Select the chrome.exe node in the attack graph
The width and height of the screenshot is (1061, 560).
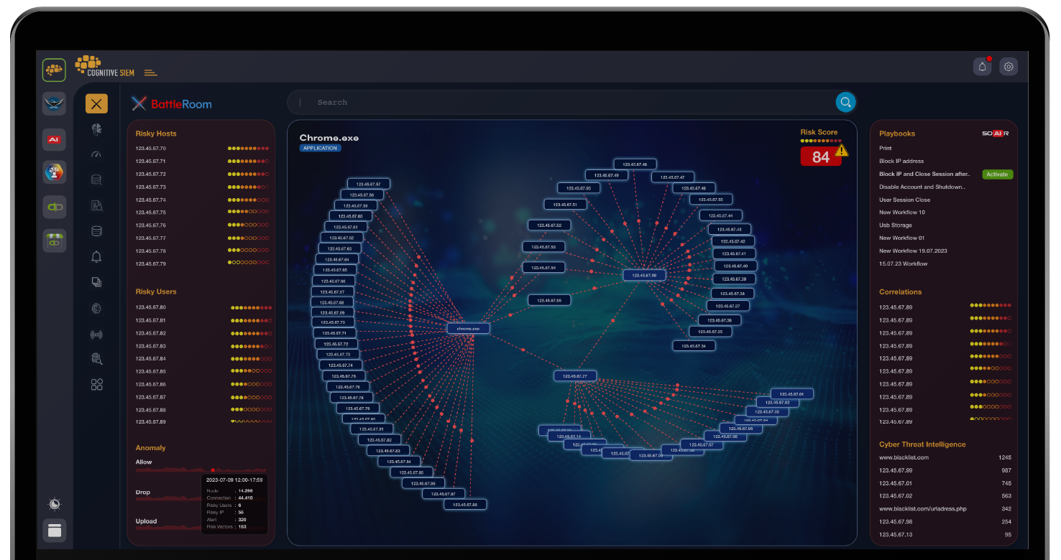467,327
